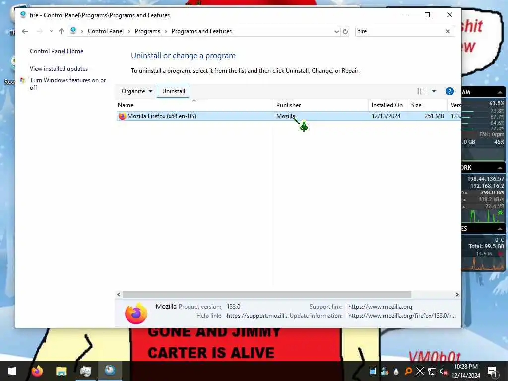Click the update information firefox/133.0 link

point(402,316)
